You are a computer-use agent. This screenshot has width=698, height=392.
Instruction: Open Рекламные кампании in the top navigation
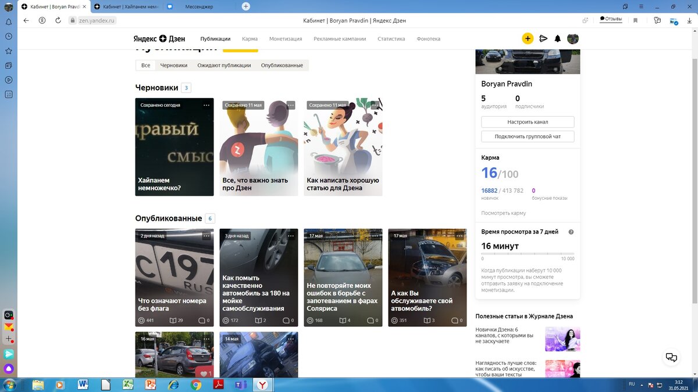(x=340, y=39)
